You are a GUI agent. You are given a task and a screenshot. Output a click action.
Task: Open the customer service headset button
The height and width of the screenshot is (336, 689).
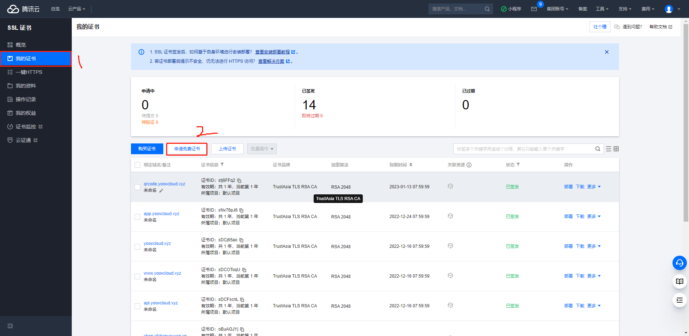(x=680, y=263)
